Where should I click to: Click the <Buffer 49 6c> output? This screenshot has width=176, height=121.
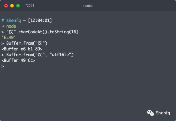point(18,60)
